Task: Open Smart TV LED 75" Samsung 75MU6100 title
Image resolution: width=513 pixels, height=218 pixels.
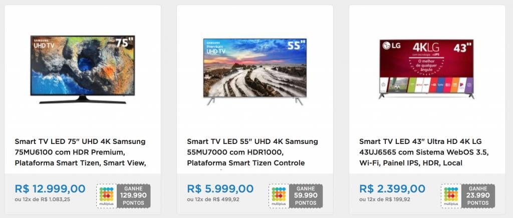Action: click(x=80, y=152)
